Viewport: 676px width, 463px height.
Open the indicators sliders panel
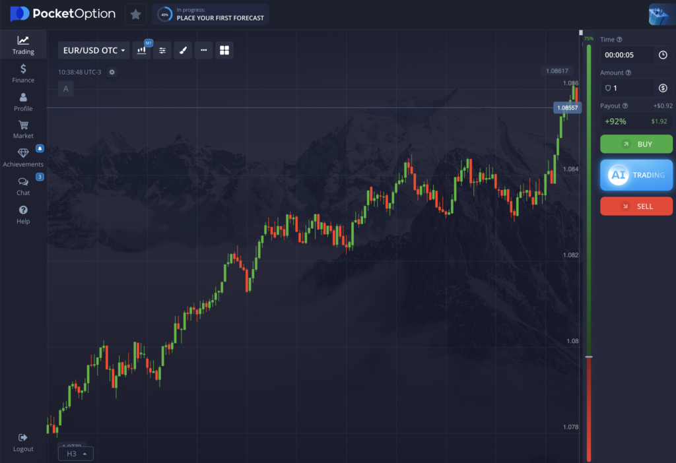tap(162, 50)
